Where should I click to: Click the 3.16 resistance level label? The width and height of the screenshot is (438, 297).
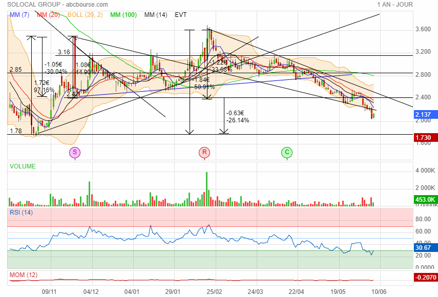click(x=64, y=52)
